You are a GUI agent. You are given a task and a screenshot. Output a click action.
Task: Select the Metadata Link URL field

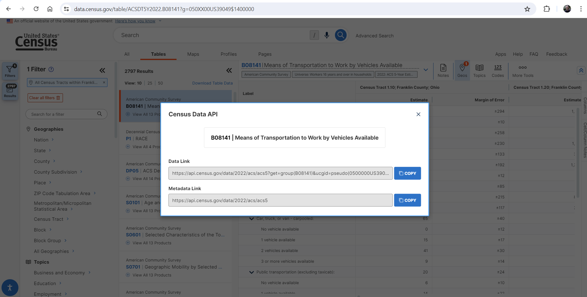point(280,200)
